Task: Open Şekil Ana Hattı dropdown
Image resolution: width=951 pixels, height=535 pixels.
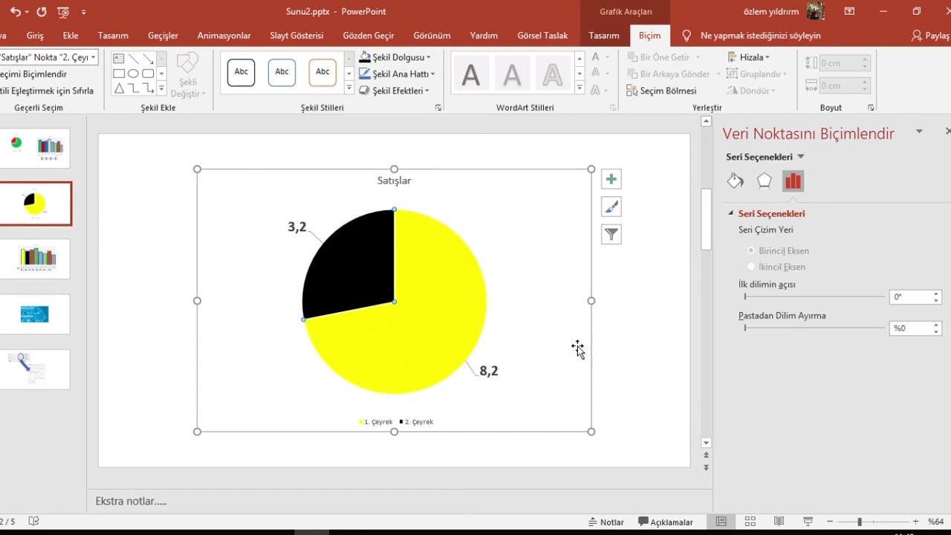Action: pos(397,74)
